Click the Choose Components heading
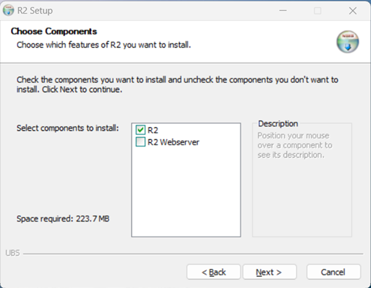This screenshot has width=371, height=288. (x=54, y=31)
